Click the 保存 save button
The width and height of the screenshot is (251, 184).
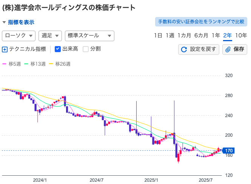(x=235, y=49)
